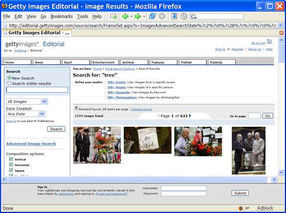
Task: Click the 500+ Photographers refine link
Action: (x=122, y=97)
